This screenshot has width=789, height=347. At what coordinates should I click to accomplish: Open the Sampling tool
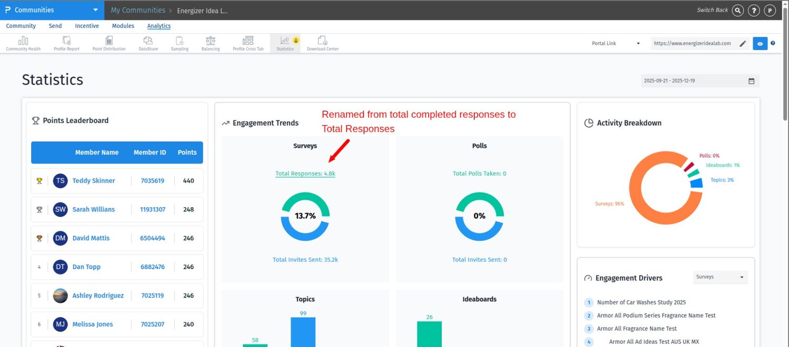[x=179, y=43]
